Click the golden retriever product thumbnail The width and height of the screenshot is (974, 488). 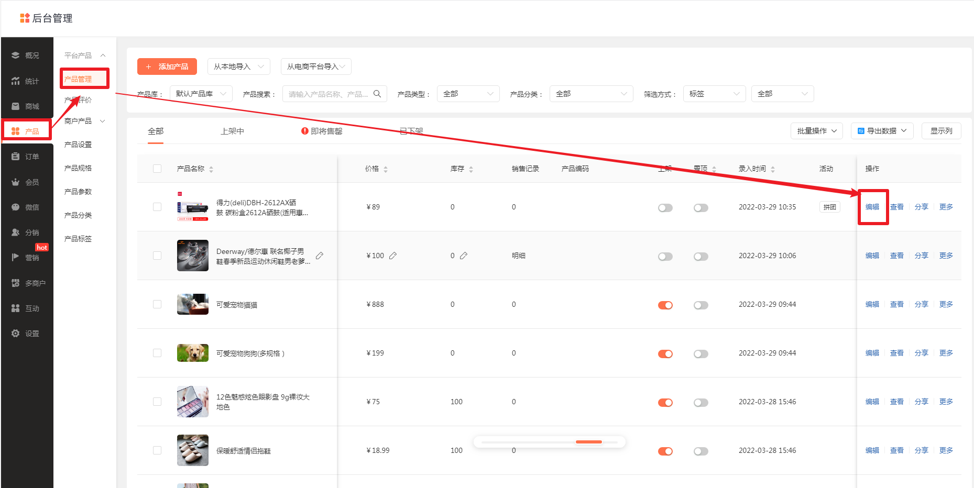(193, 353)
